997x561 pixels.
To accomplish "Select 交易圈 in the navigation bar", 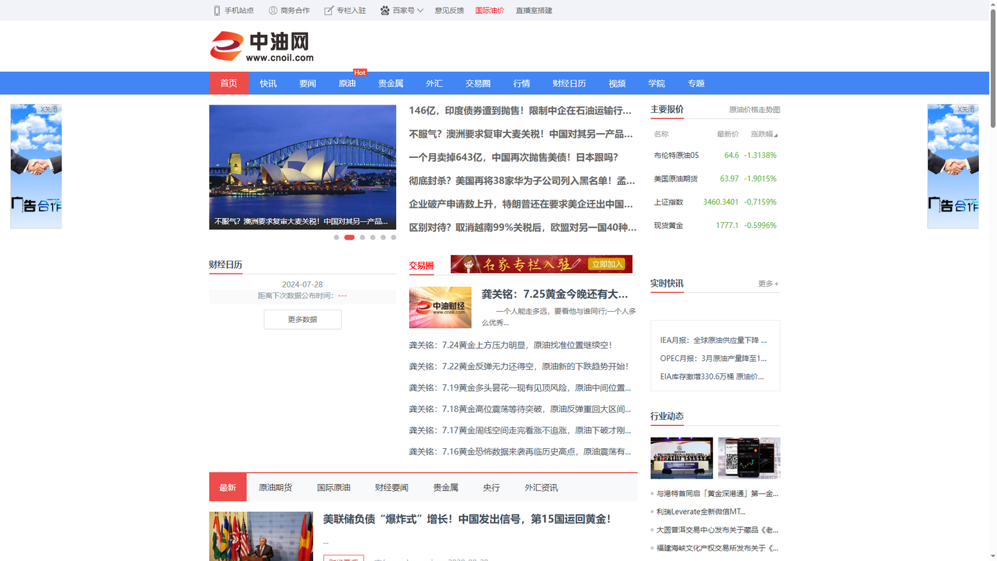I will pos(478,83).
